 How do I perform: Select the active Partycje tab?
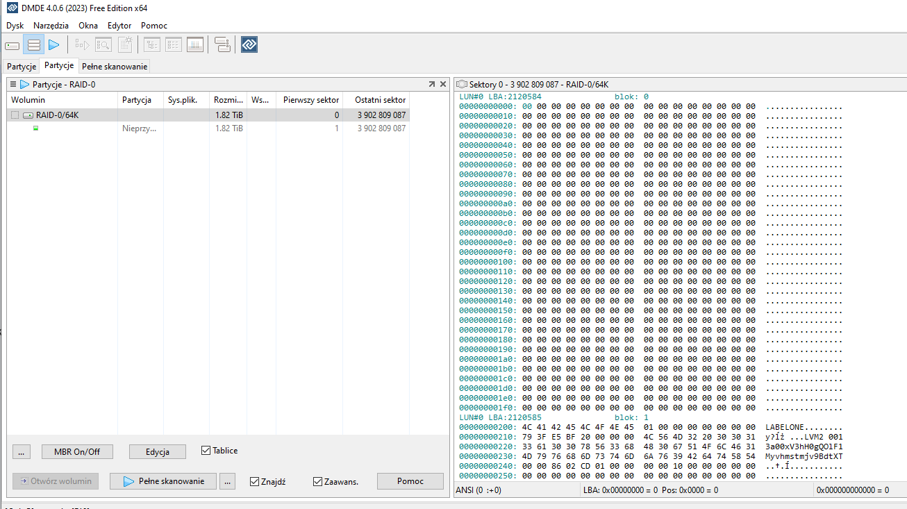tap(59, 65)
